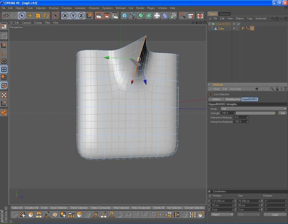The width and height of the screenshot is (288, 224).
Task: Add a Cube primitive object
Action: [125, 15]
